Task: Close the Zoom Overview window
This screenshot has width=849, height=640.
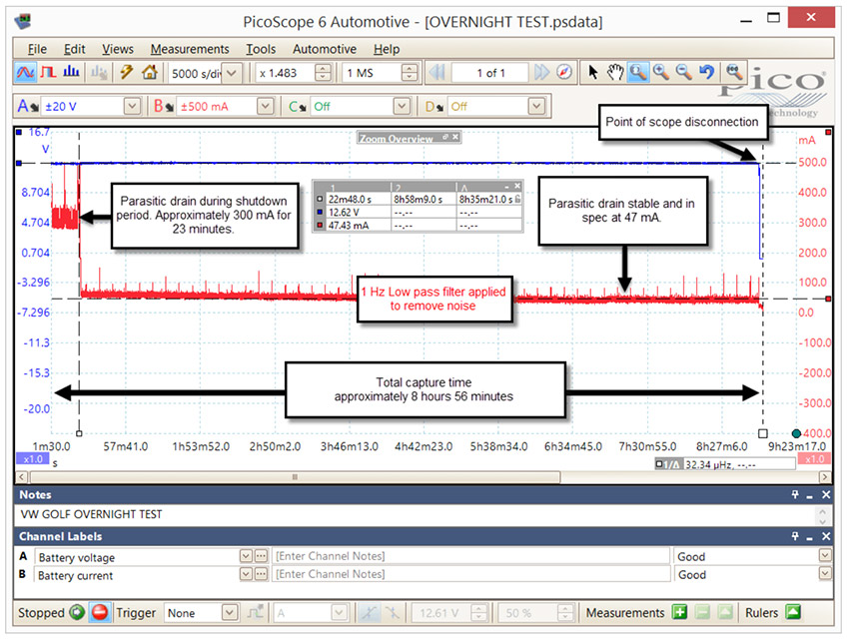Action: (x=455, y=138)
